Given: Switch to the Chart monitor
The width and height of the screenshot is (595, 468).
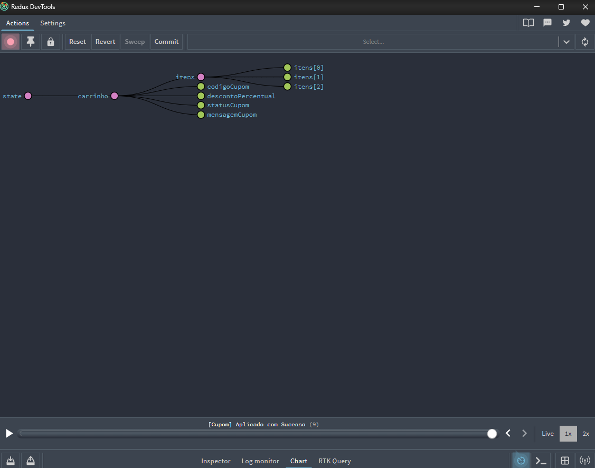Looking at the screenshot, I should tap(299, 461).
